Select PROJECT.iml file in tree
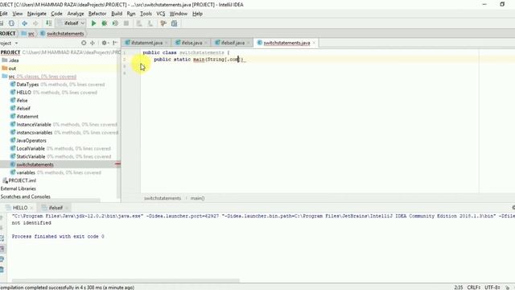 (22, 180)
